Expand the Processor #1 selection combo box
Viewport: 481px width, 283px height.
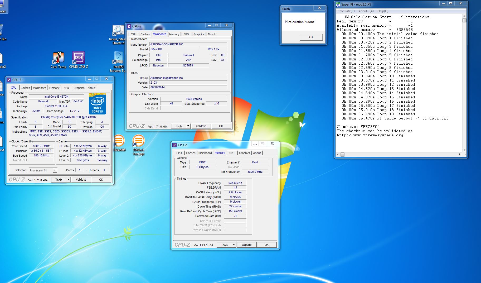click(x=43, y=170)
